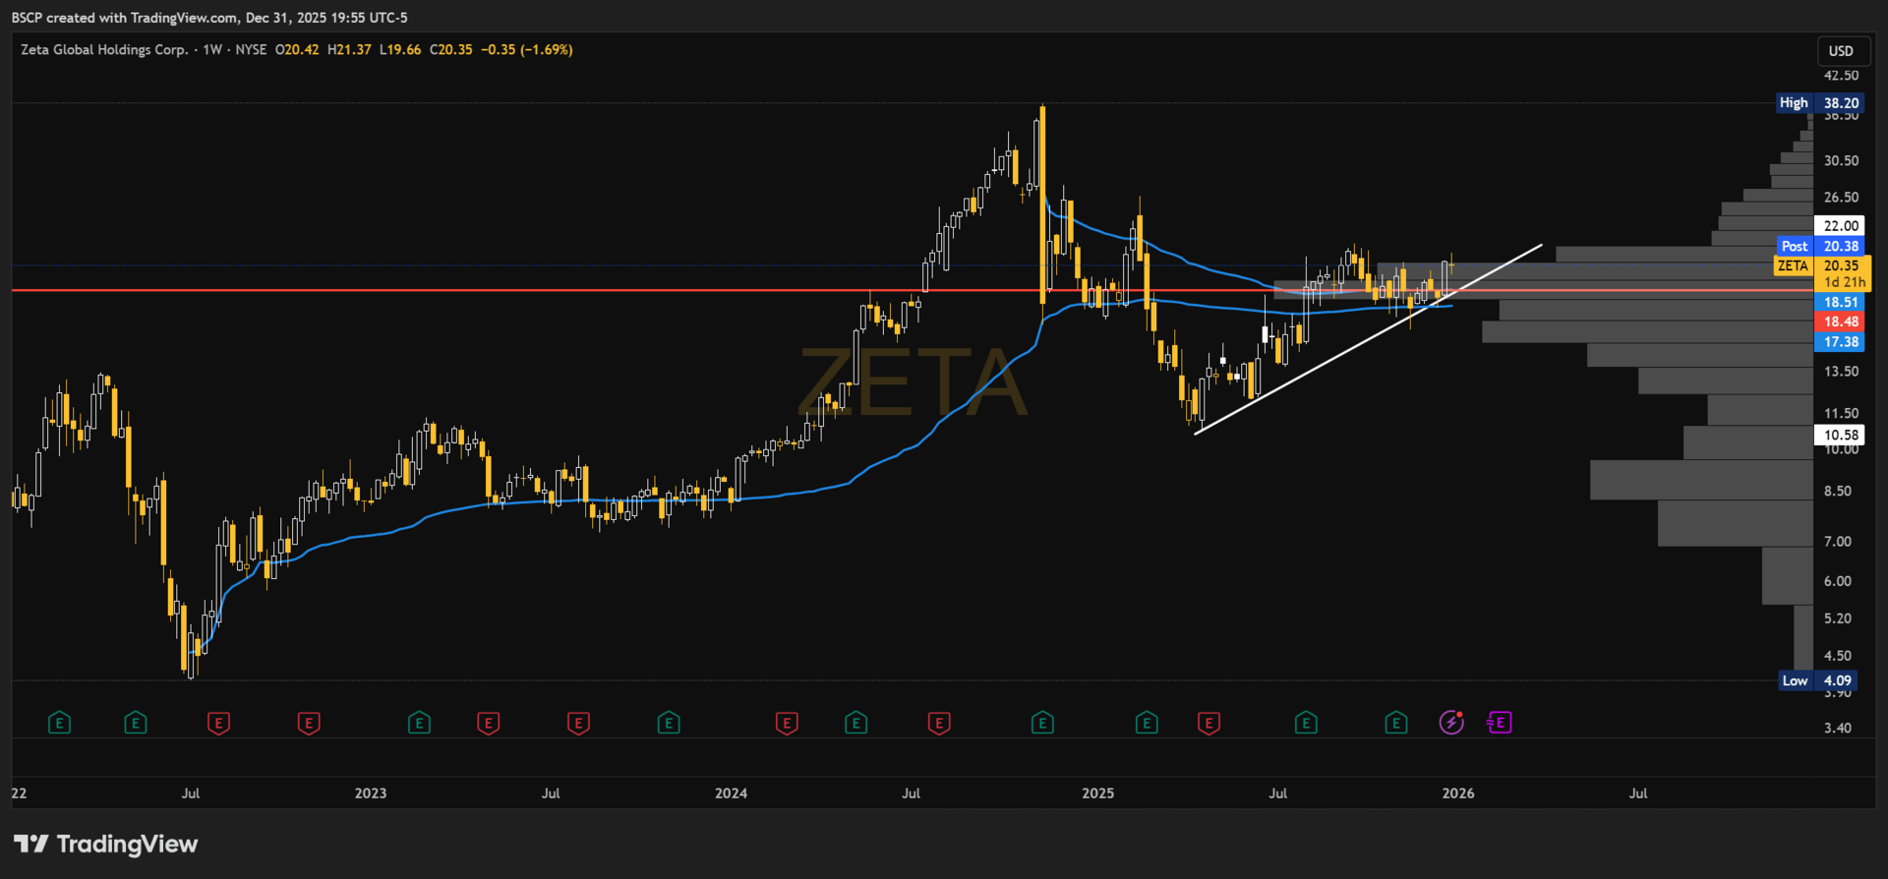The width and height of the screenshot is (1888, 879).
Task: Click the Low 4.09 price label
Action: [1818, 680]
